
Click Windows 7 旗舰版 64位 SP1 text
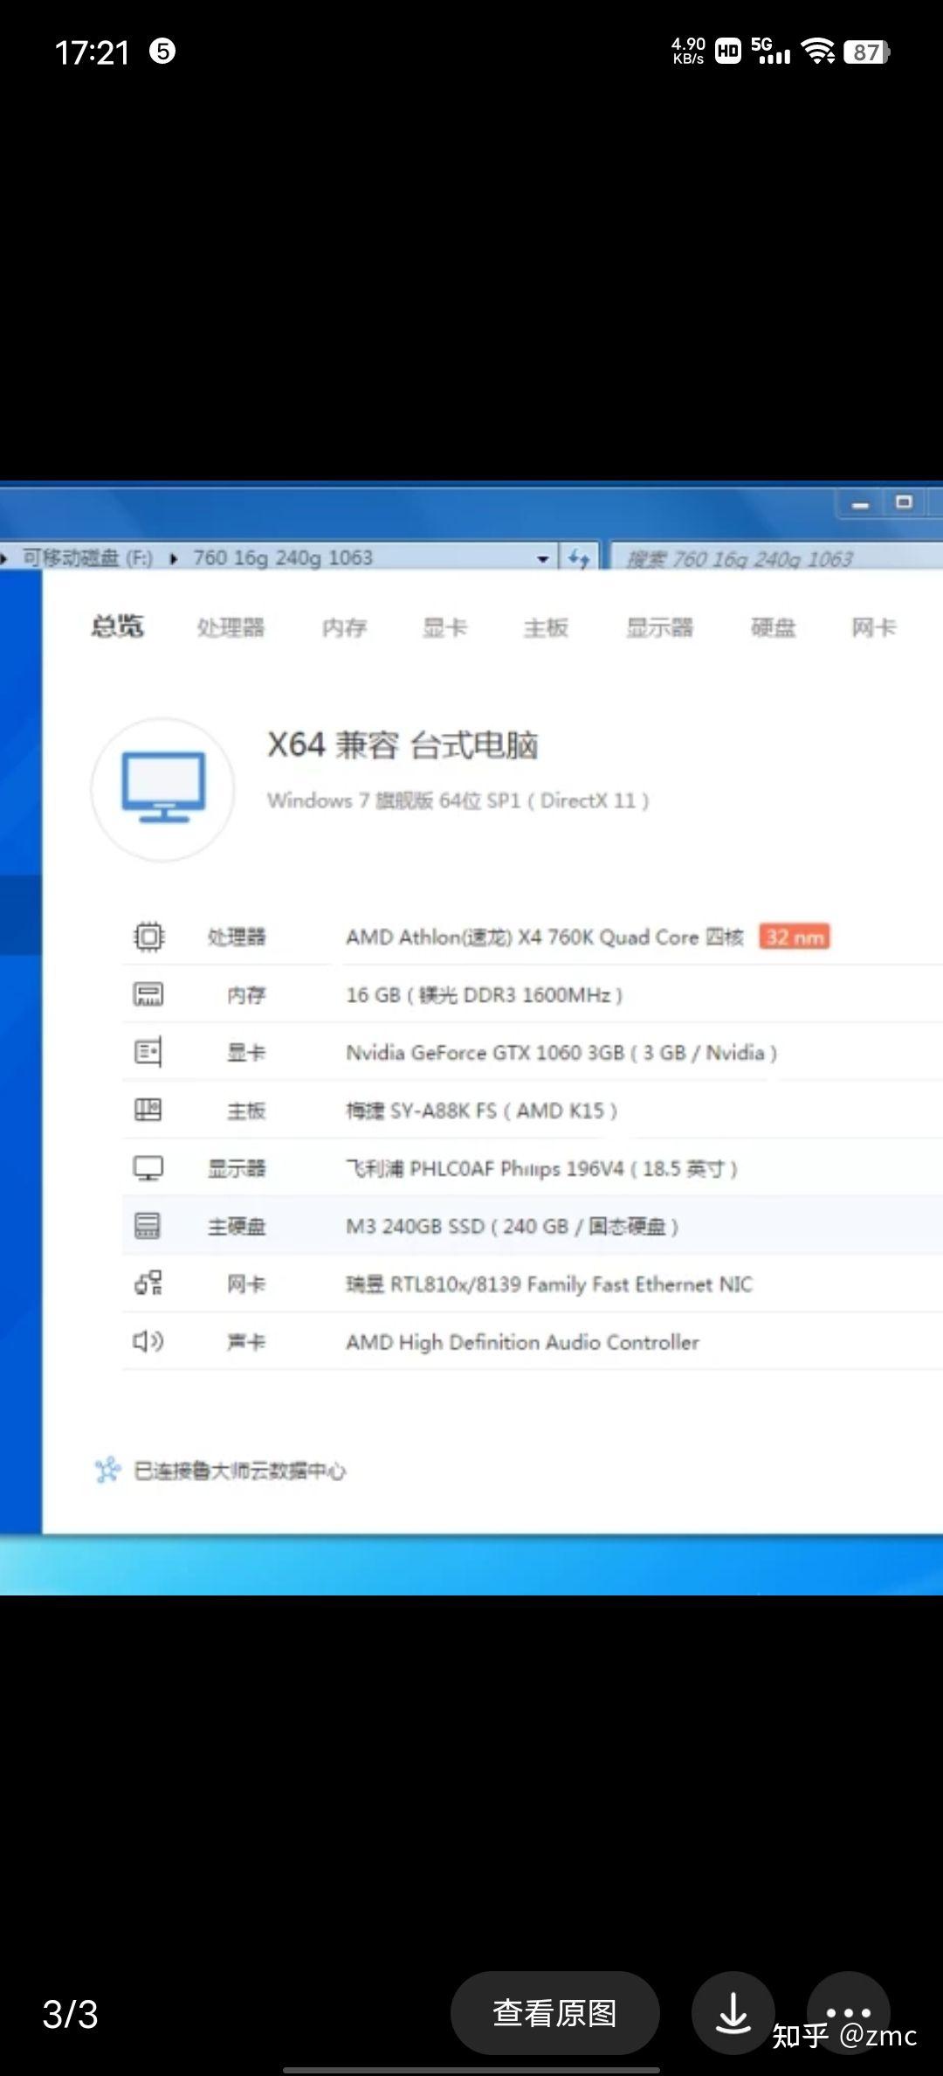click(x=458, y=800)
